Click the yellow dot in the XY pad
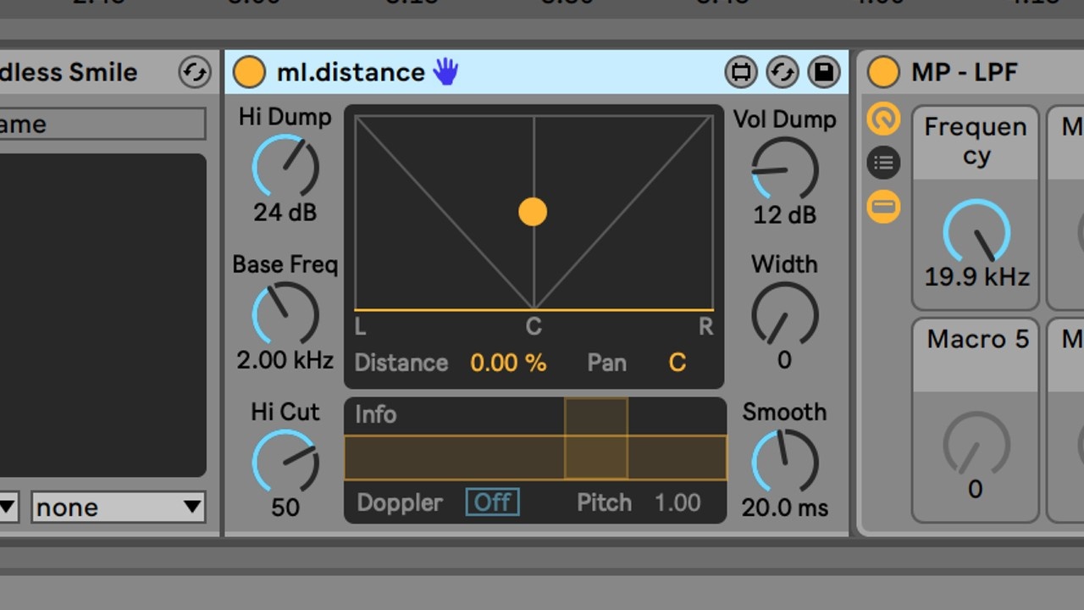 (x=533, y=212)
